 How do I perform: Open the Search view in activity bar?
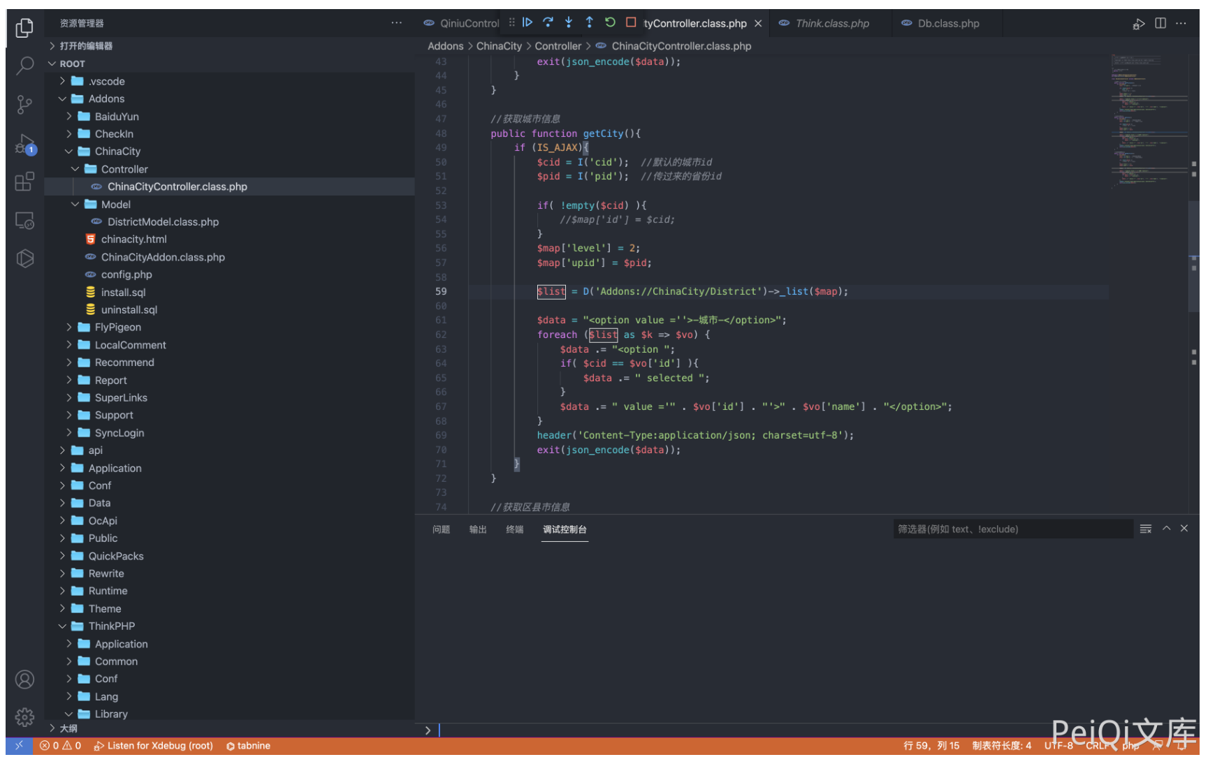coord(24,66)
